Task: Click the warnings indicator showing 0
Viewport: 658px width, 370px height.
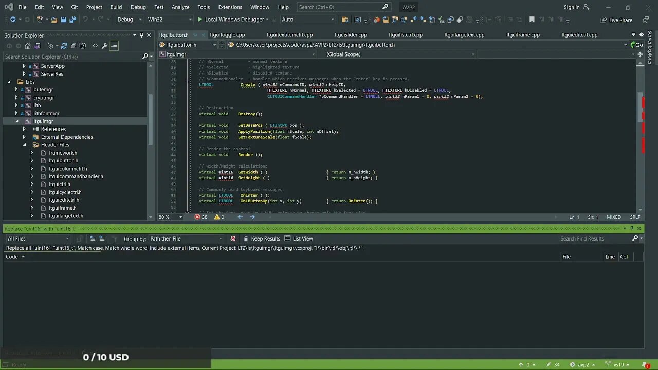Action: pos(219,217)
